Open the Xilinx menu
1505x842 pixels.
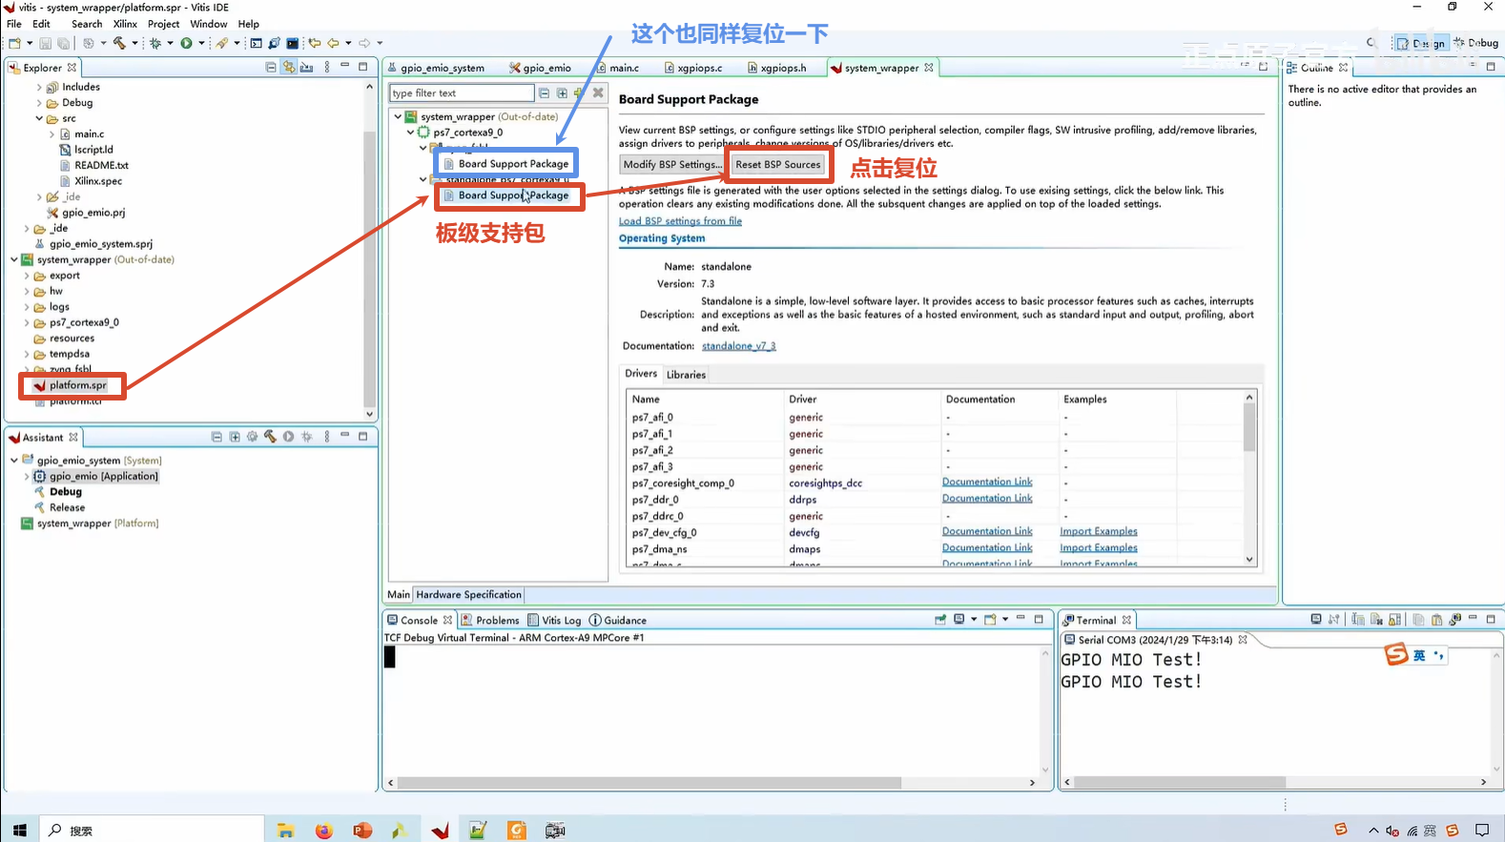[x=125, y=24]
